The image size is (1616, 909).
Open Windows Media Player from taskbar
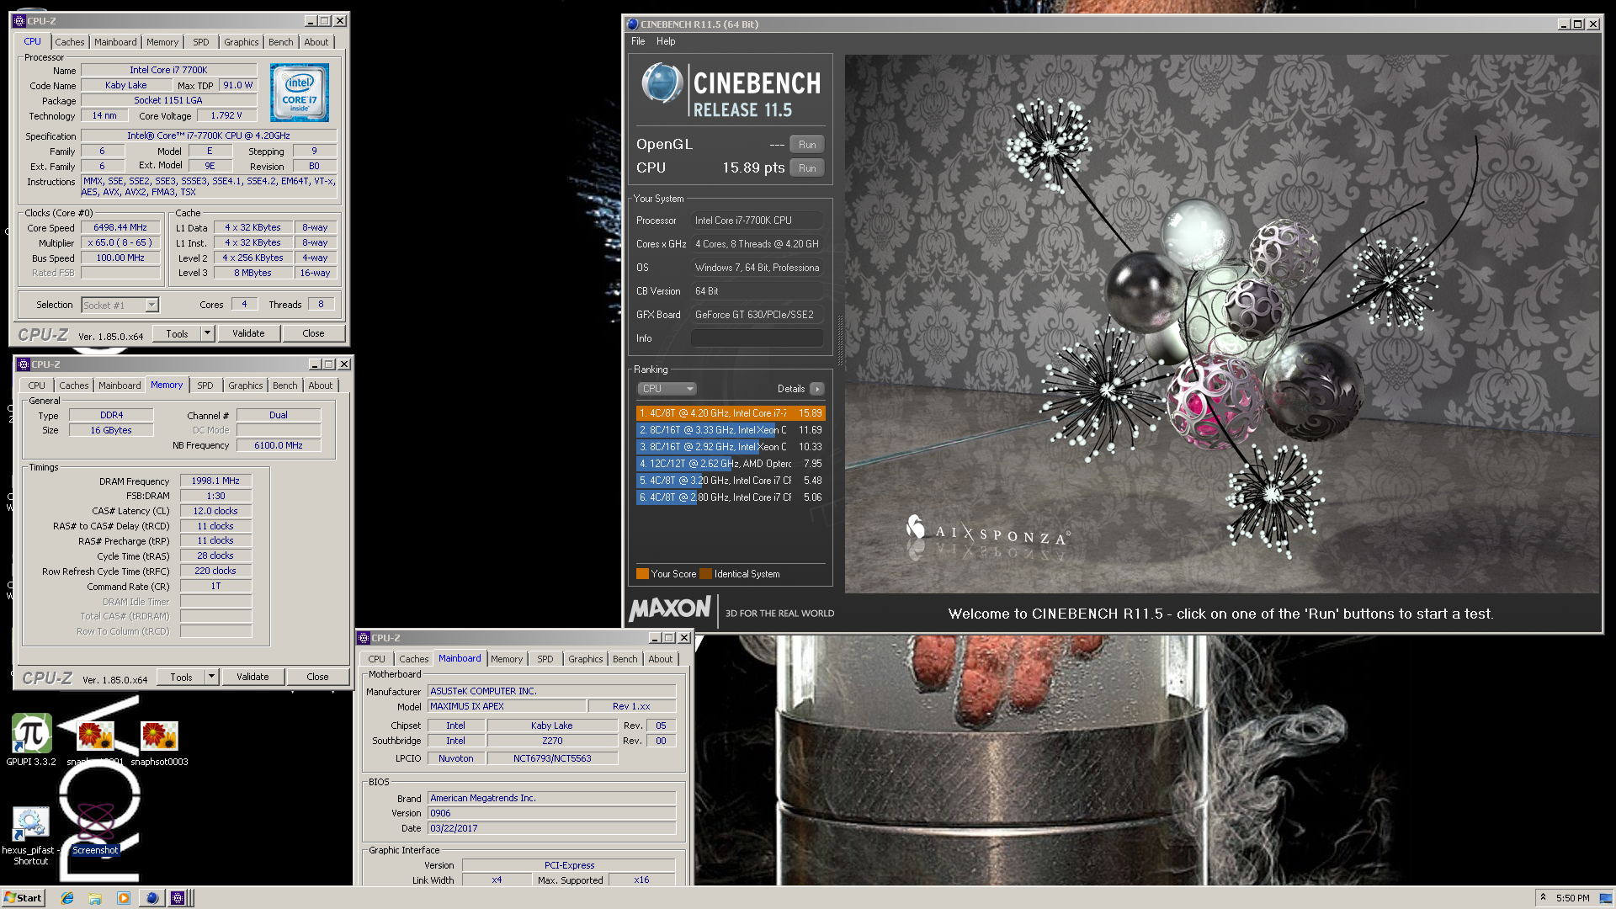click(124, 898)
